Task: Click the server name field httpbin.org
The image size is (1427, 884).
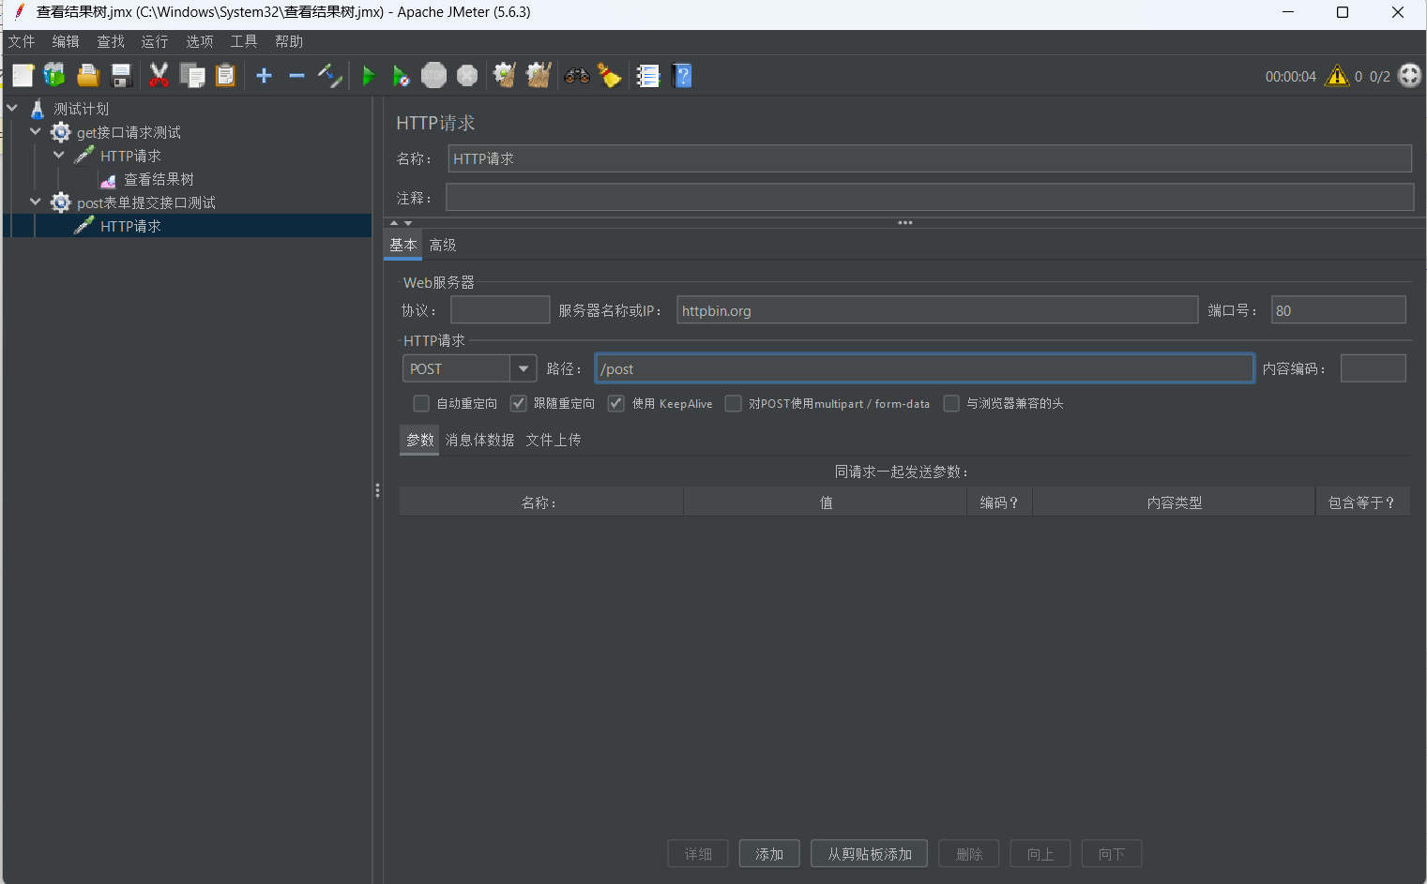Action: pyautogui.click(x=937, y=310)
